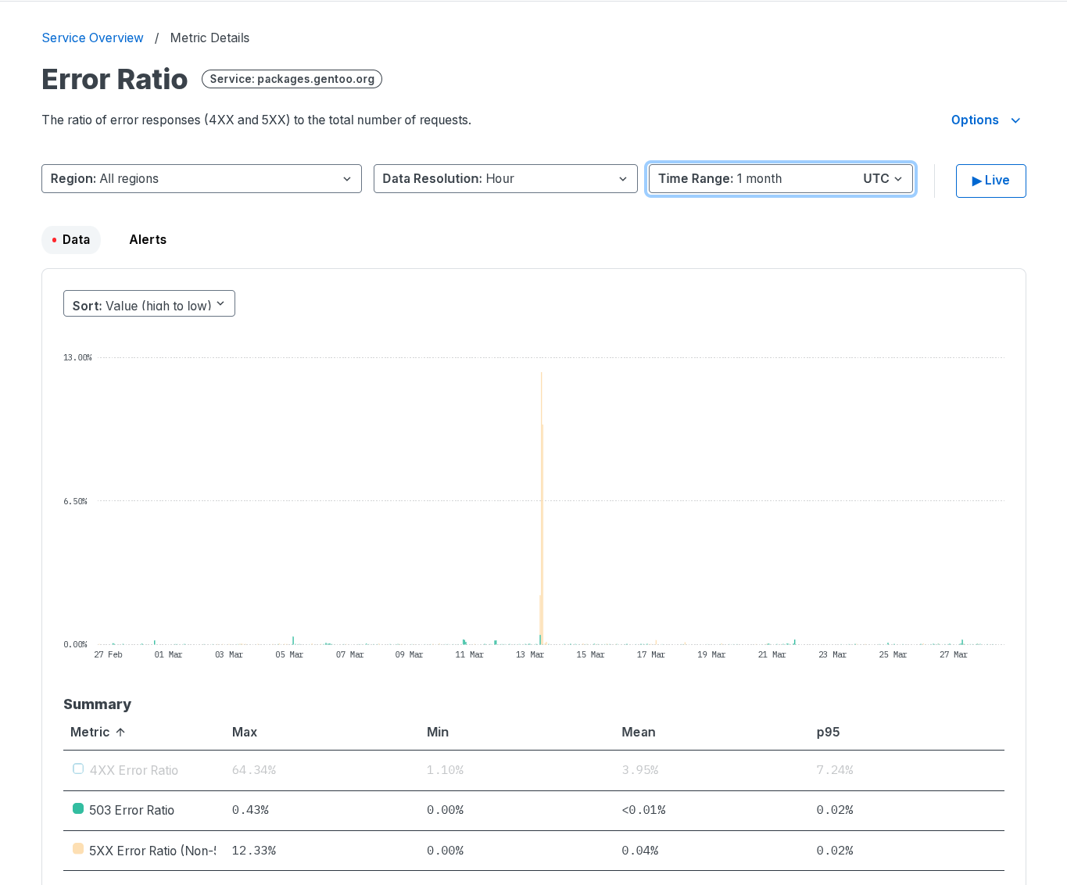Toggle the 503 Error Ratio series
The width and height of the screenshot is (1067, 885).
78,809
